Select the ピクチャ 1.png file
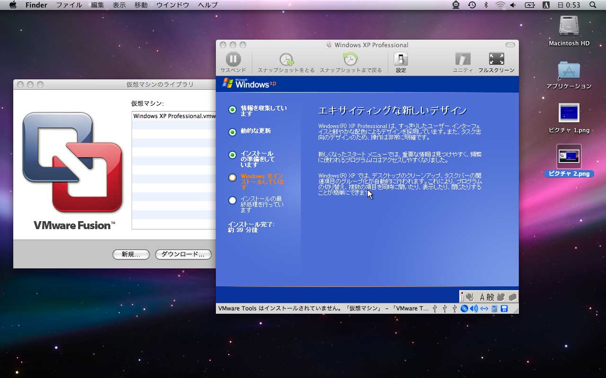The height and width of the screenshot is (378, 606). click(569, 113)
